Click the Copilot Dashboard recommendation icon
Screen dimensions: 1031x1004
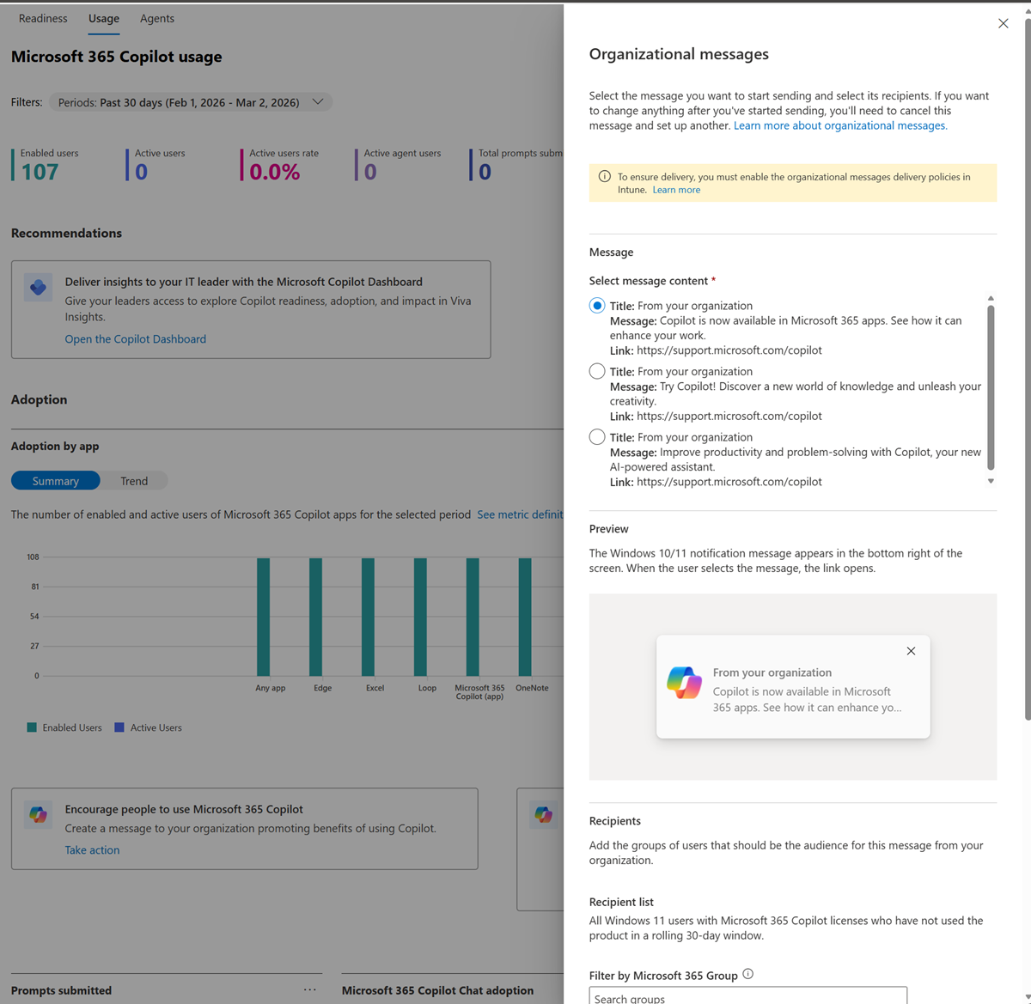pos(39,288)
